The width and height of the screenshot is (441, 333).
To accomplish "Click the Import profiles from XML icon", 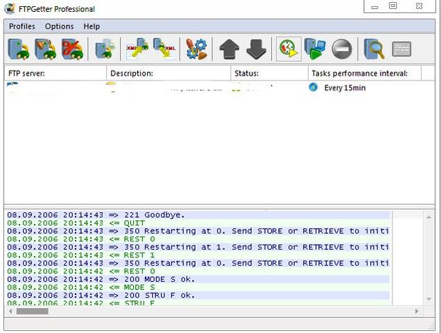I will coord(137,49).
